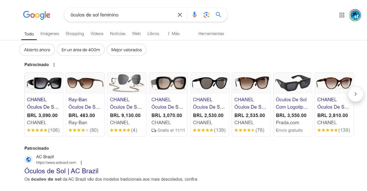Open the Noticias tab

click(118, 34)
